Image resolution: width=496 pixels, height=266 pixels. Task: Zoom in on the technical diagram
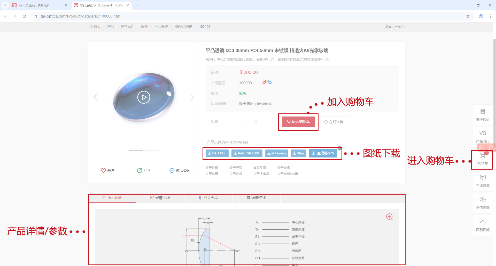click(389, 217)
